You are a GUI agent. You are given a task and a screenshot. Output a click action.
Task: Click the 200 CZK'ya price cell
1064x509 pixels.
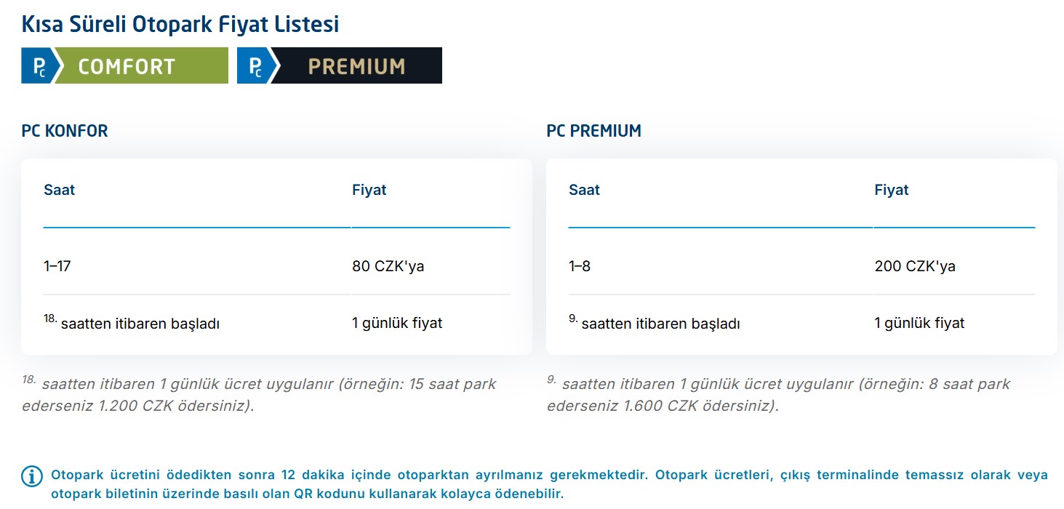pyautogui.click(x=914, y=266)
